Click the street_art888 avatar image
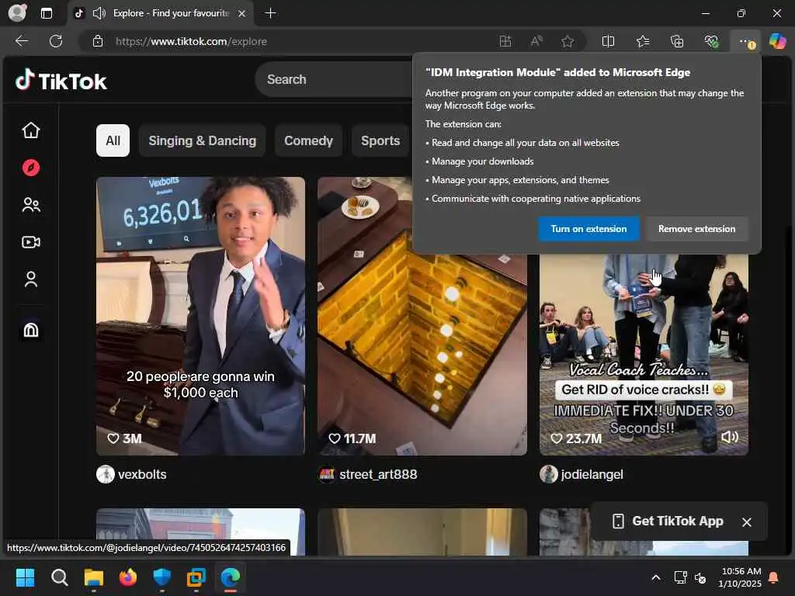Screen dimensions: 795x596 327,474
